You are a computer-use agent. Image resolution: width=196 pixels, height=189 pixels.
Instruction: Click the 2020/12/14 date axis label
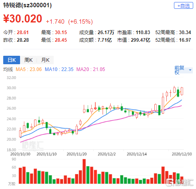click(137, 154)
